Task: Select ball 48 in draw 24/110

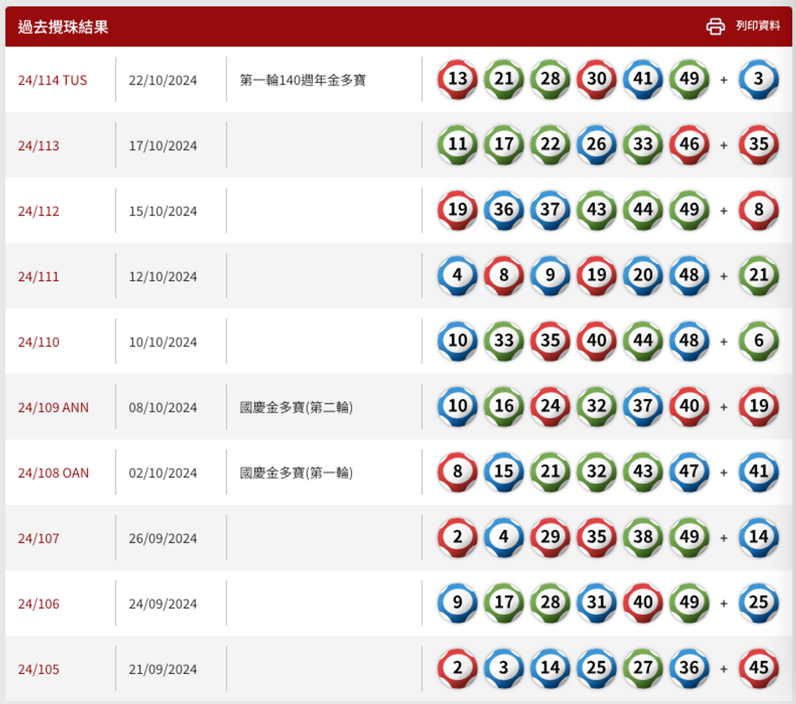Action: (689, 341)
